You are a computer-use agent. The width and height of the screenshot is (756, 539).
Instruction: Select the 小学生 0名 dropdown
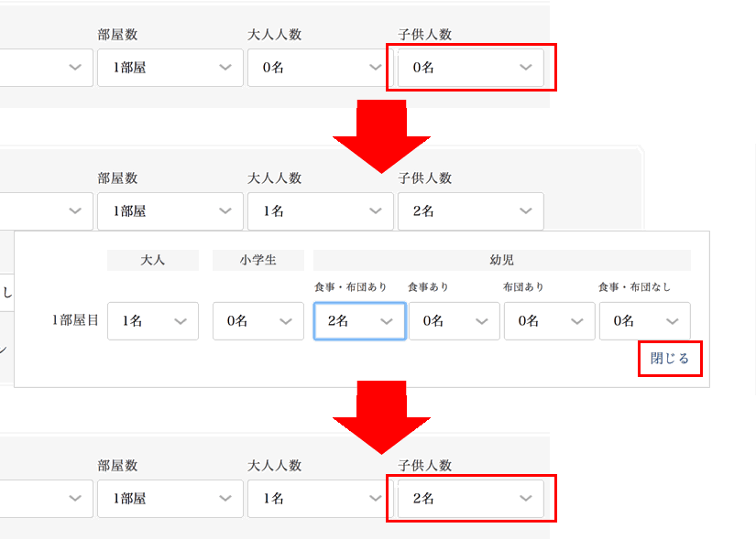[258, 321]
